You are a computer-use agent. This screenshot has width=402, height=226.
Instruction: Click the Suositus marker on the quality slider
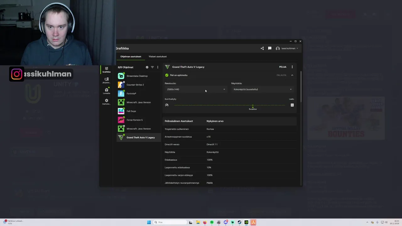click(253, 107)
